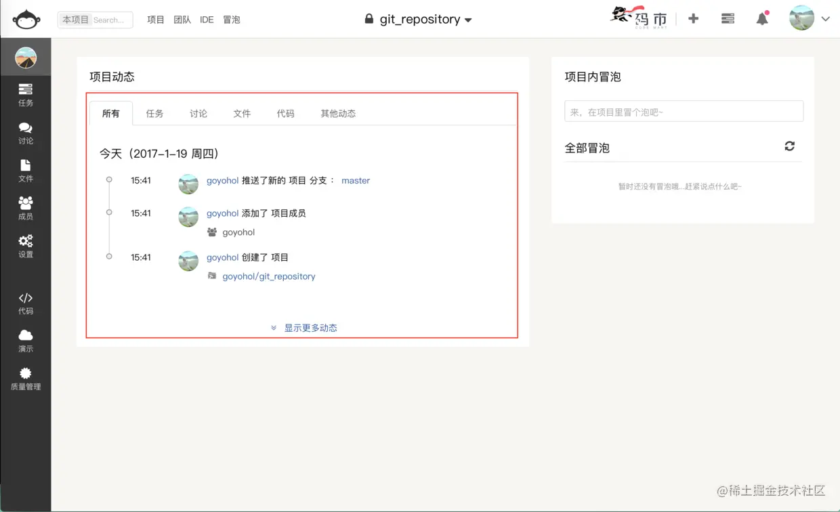The height and width of the screenshot is (512, 840).
Task: Click the + create icon in the header
Action: point(693,19)
